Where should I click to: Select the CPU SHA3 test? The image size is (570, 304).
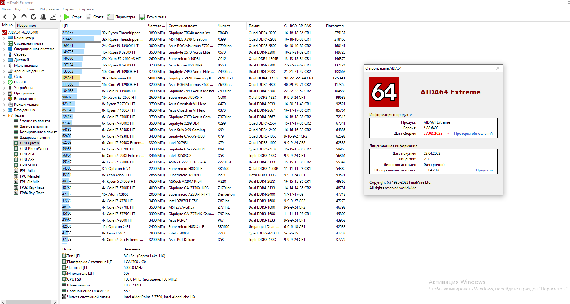click(x=28, y=165)
